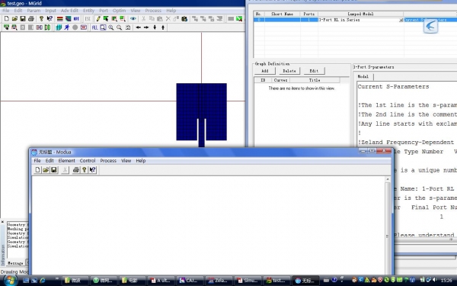Switch to the Model tab
This screenshot has height=286, width=457.
[x=363, y=76]
